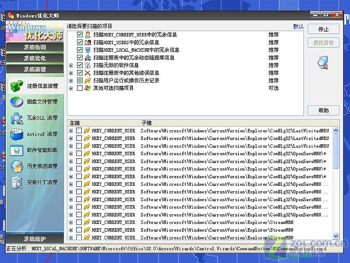350x263 pixels.
Task: Open 系统优化 section tab
Action: 35,58
